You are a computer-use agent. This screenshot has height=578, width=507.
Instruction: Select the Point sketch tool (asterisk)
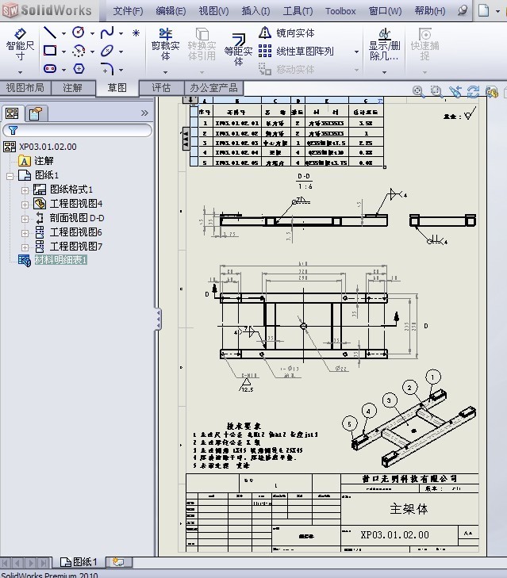coord(136,33)
